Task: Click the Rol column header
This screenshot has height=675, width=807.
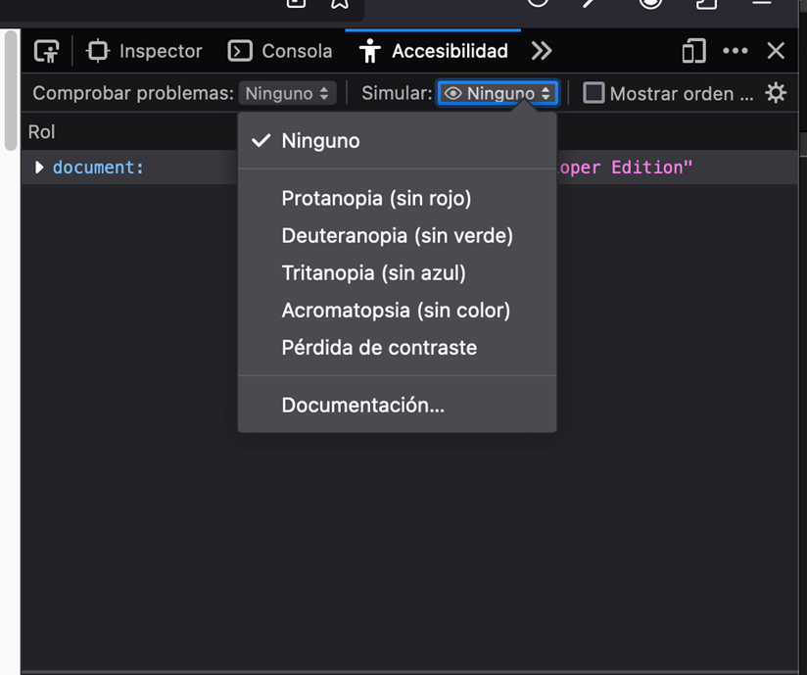Action: [41, 132]
